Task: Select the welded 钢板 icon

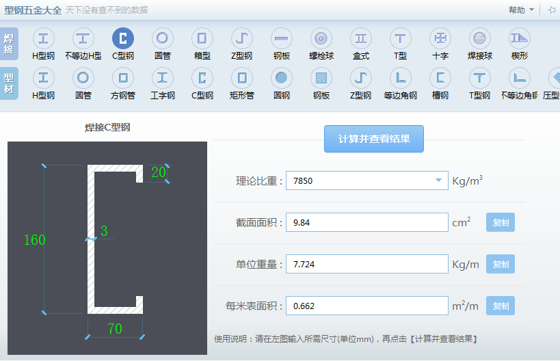Action: pyautogui.click(x=282, y=38)
